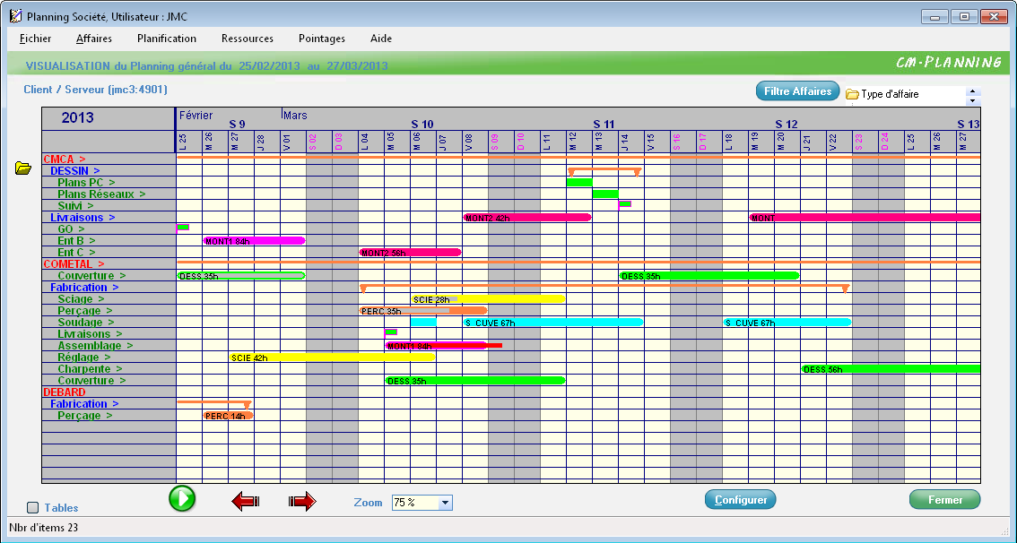
Task: Click the Configurer button
Action: 740,500
